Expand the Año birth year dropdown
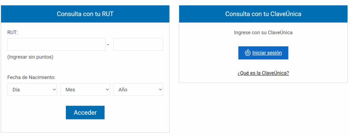Image resolution: width=350 pixels, height=136 pixels. 138,89
